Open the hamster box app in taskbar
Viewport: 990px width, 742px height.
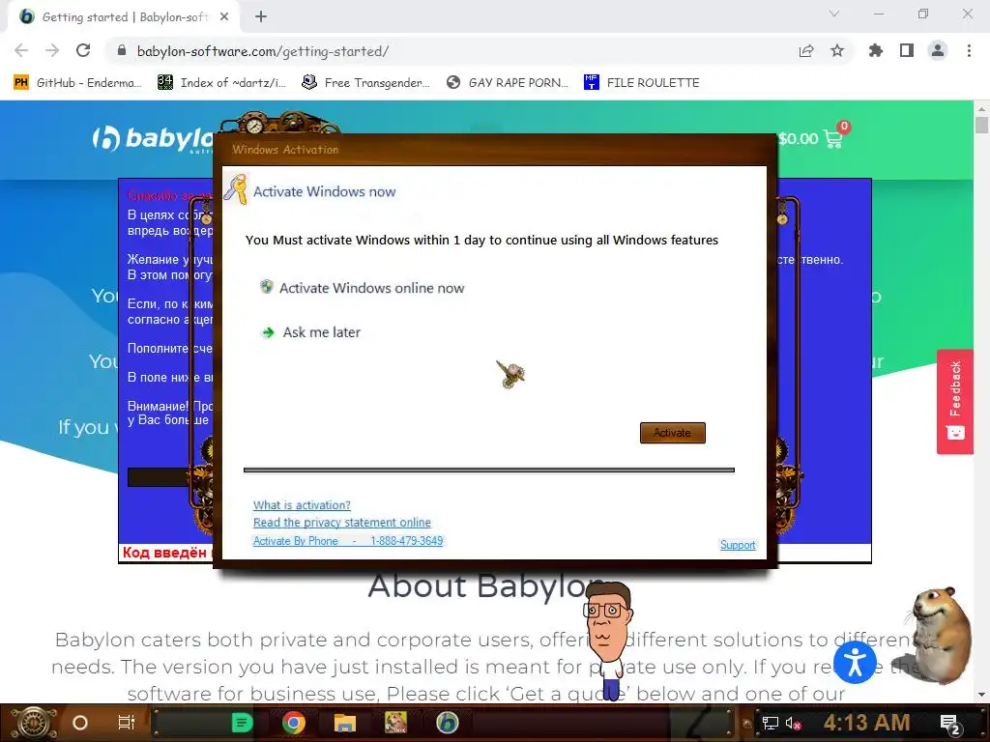pyautogui.click(x=395, y=723)
